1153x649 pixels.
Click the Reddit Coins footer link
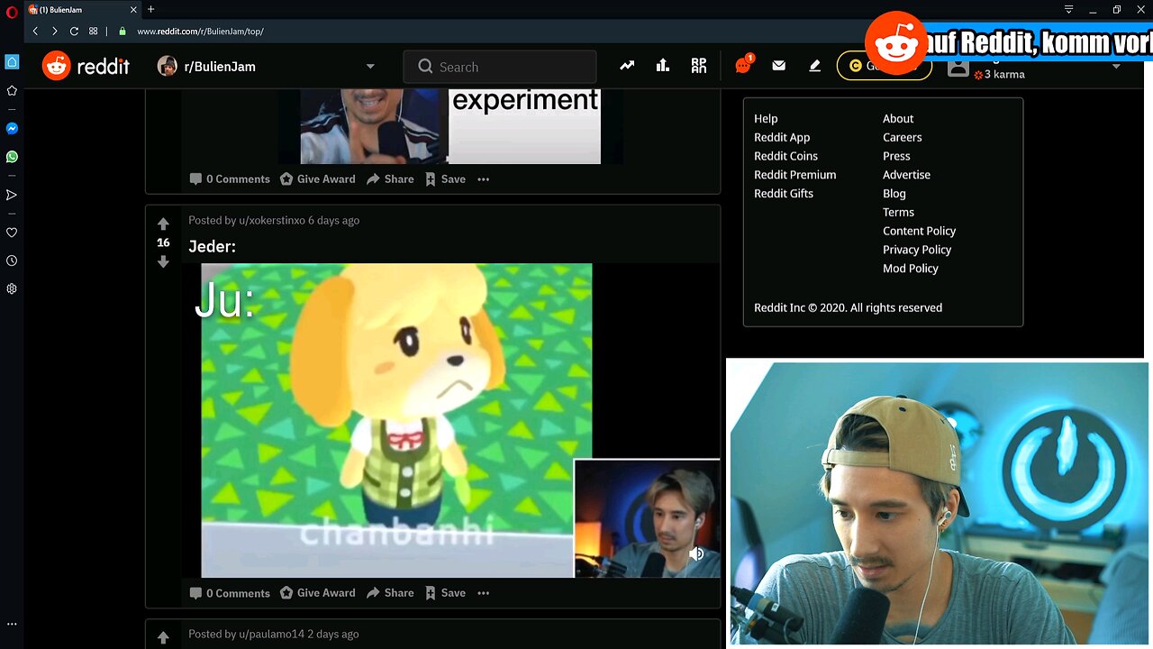785,156
